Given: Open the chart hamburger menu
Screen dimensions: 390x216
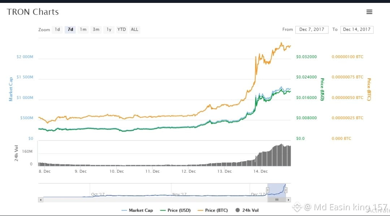Looking at the screenshot, I should click(x=369, y=12).
